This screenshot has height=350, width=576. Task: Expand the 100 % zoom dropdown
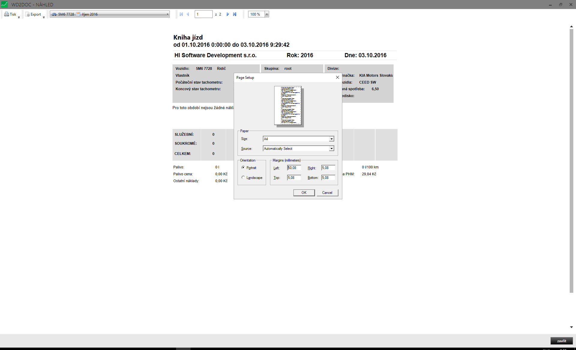click(267, 14)
